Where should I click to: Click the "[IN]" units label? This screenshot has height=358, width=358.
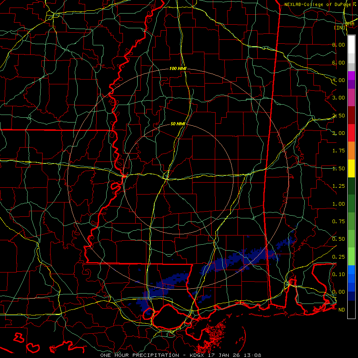pos(340,27)
